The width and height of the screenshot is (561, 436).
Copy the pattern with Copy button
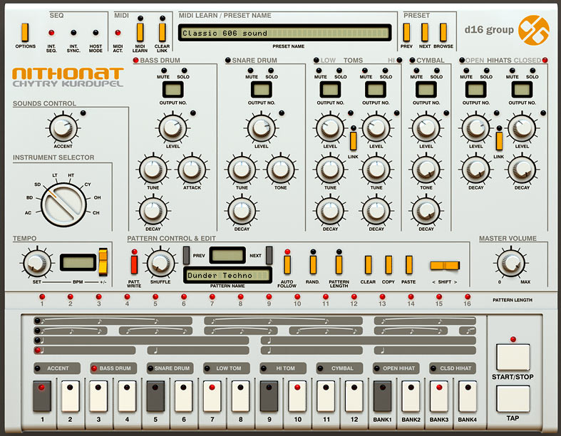tap(388, 265)
